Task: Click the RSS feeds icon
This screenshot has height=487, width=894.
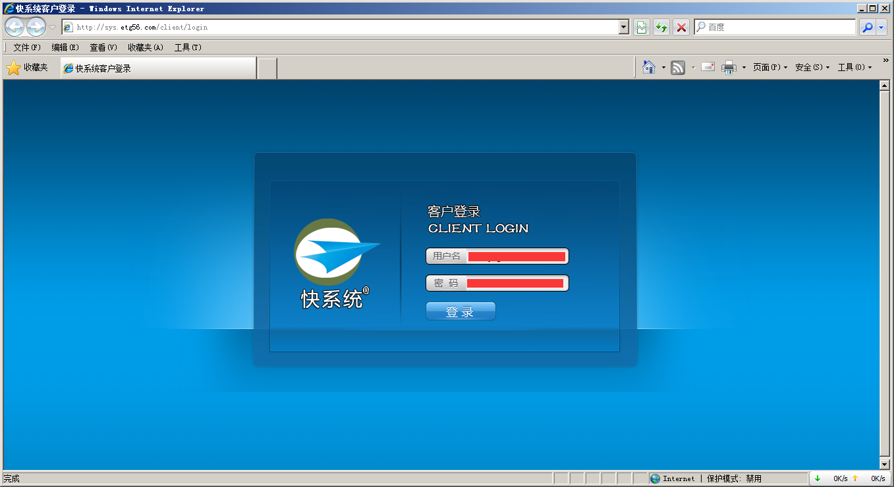Action: [x=678, y=67]
